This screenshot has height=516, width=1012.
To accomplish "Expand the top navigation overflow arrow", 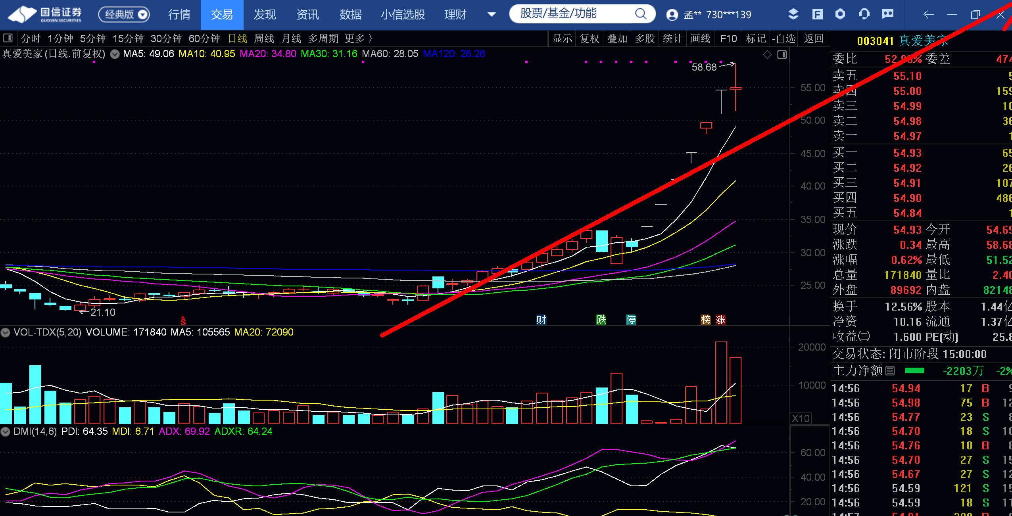I will click(492, 15).
